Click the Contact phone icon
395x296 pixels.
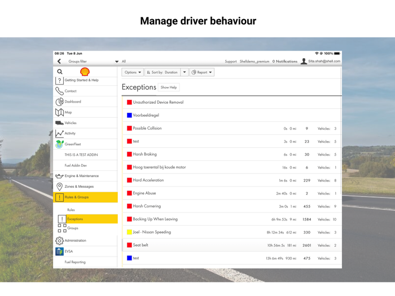[x=59, y=91]
